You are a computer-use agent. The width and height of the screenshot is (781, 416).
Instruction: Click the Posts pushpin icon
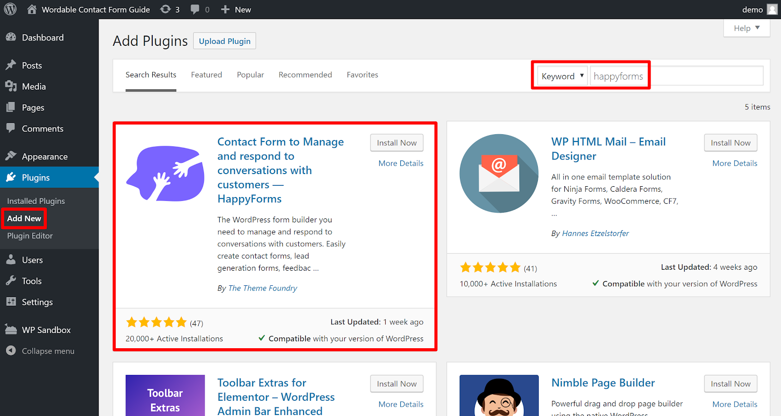(x=11, y=65)
